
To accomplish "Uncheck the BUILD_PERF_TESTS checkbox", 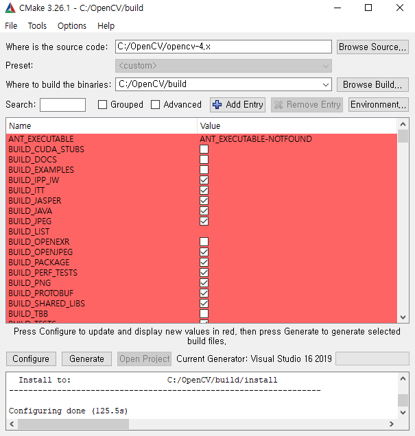I will (204, 273).
